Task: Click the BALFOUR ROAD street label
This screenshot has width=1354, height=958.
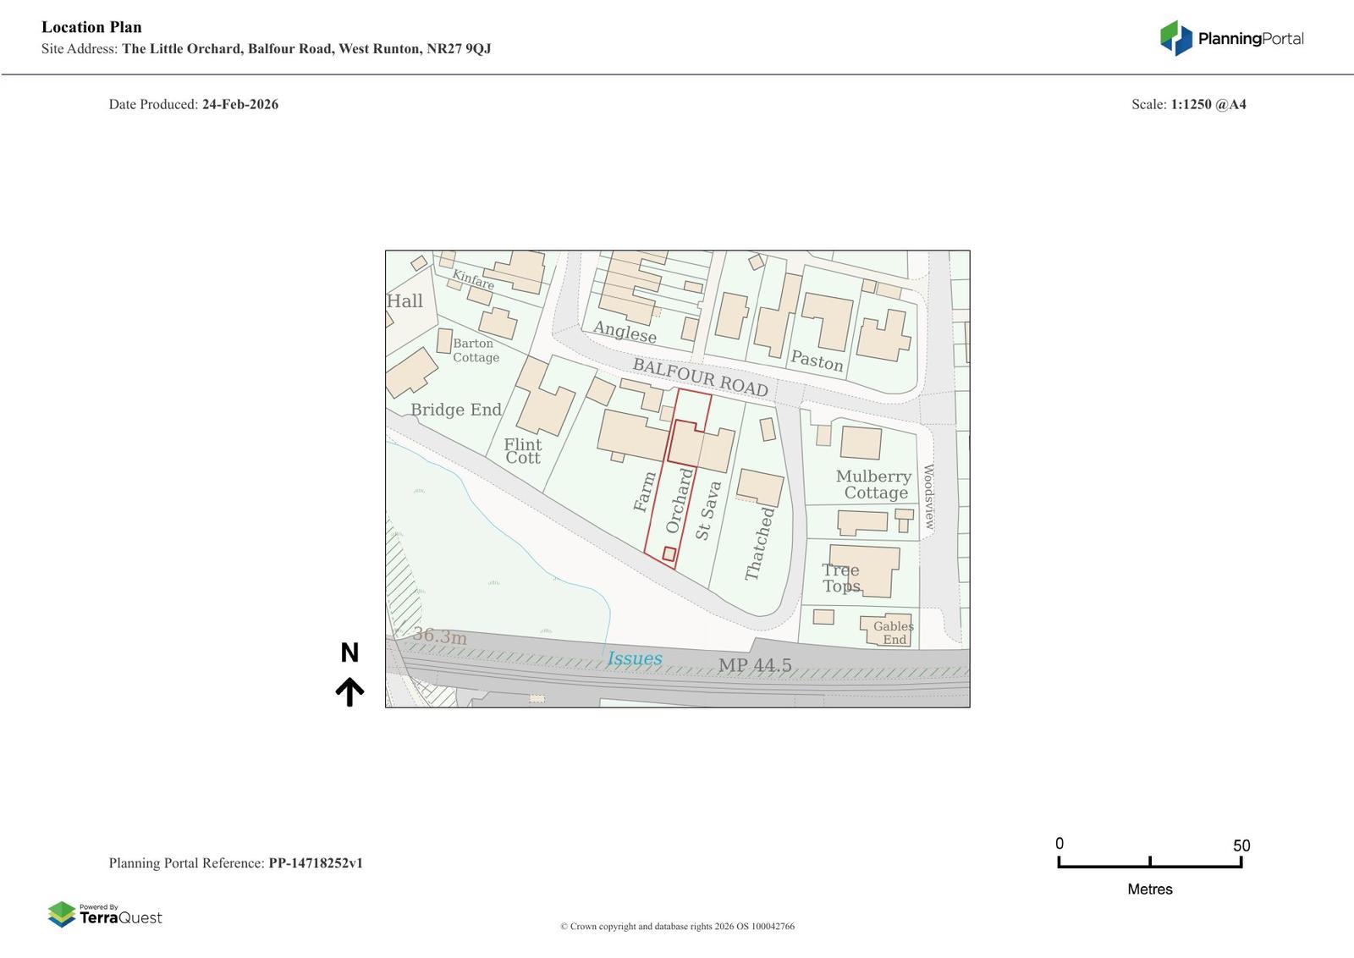Action: [x=700, y=377]
